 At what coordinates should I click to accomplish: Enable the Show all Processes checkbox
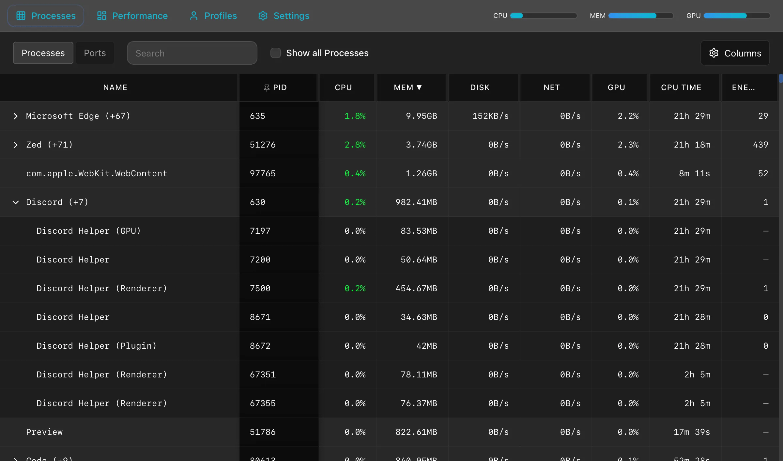(x=276, y=53)
